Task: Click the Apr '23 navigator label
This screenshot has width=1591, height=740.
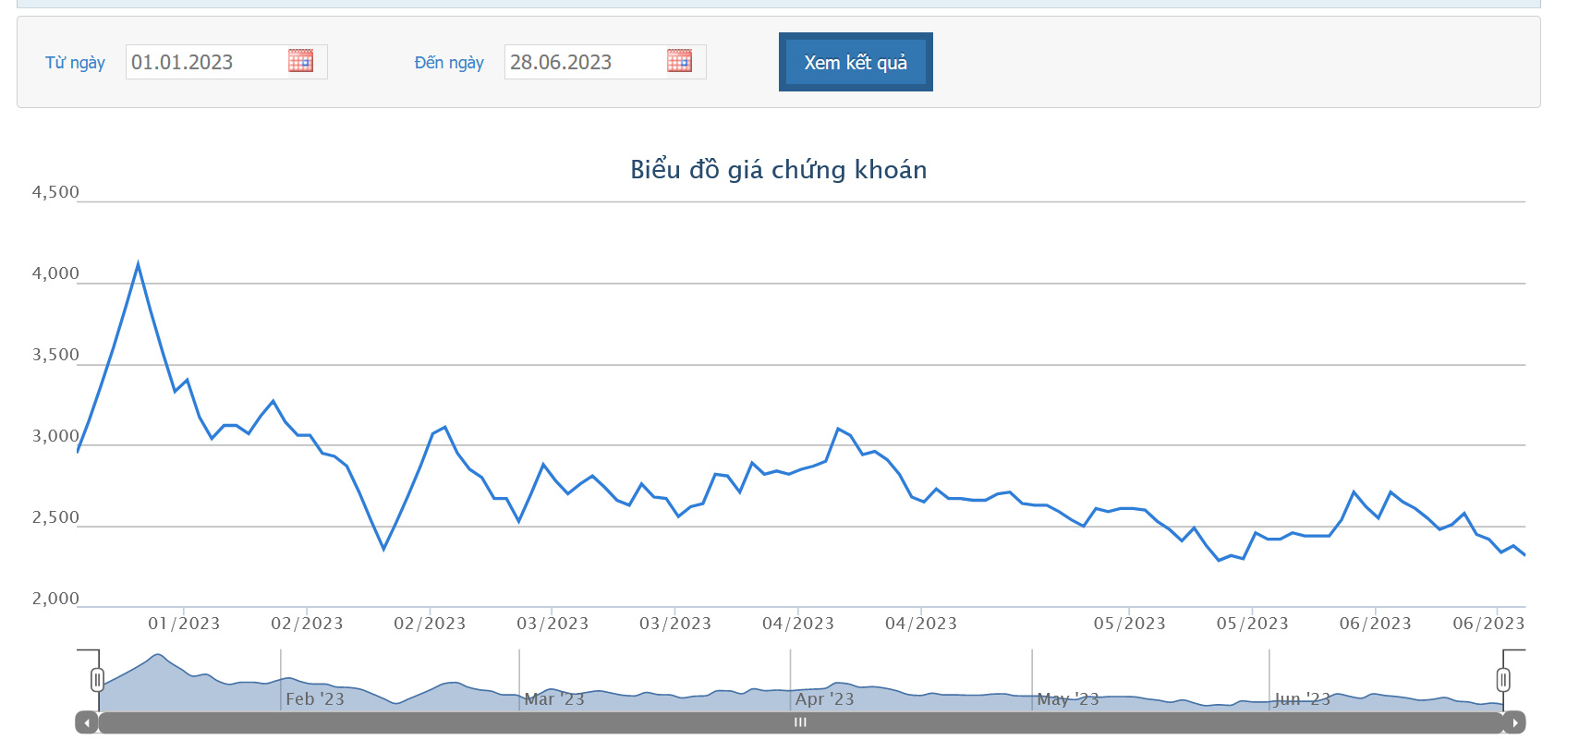Action: click(x=825, y=699)
